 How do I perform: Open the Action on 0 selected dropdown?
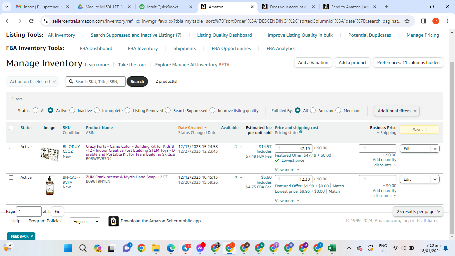[x=32, y=82]
